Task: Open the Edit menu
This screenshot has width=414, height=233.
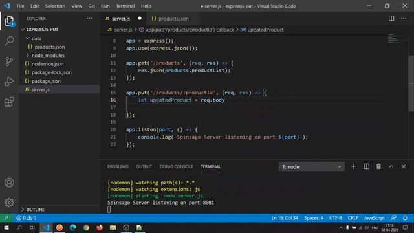Action: [x=34, y=6]
